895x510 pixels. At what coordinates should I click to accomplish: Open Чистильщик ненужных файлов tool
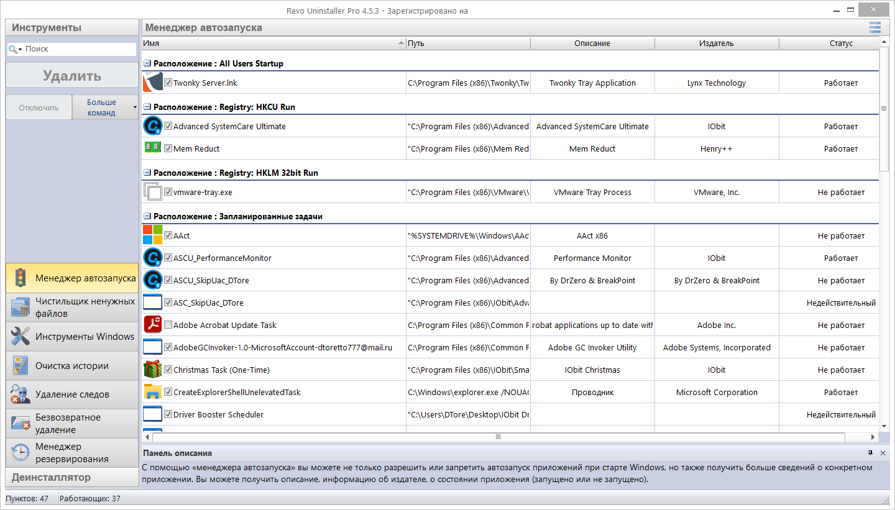(x=72, y=307)
